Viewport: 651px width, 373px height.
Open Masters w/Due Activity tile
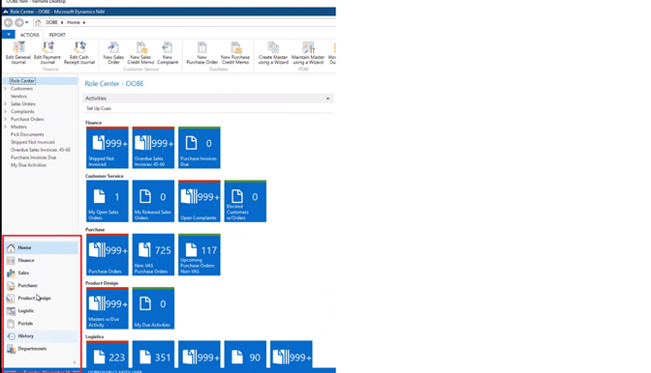tap(108, 308)
